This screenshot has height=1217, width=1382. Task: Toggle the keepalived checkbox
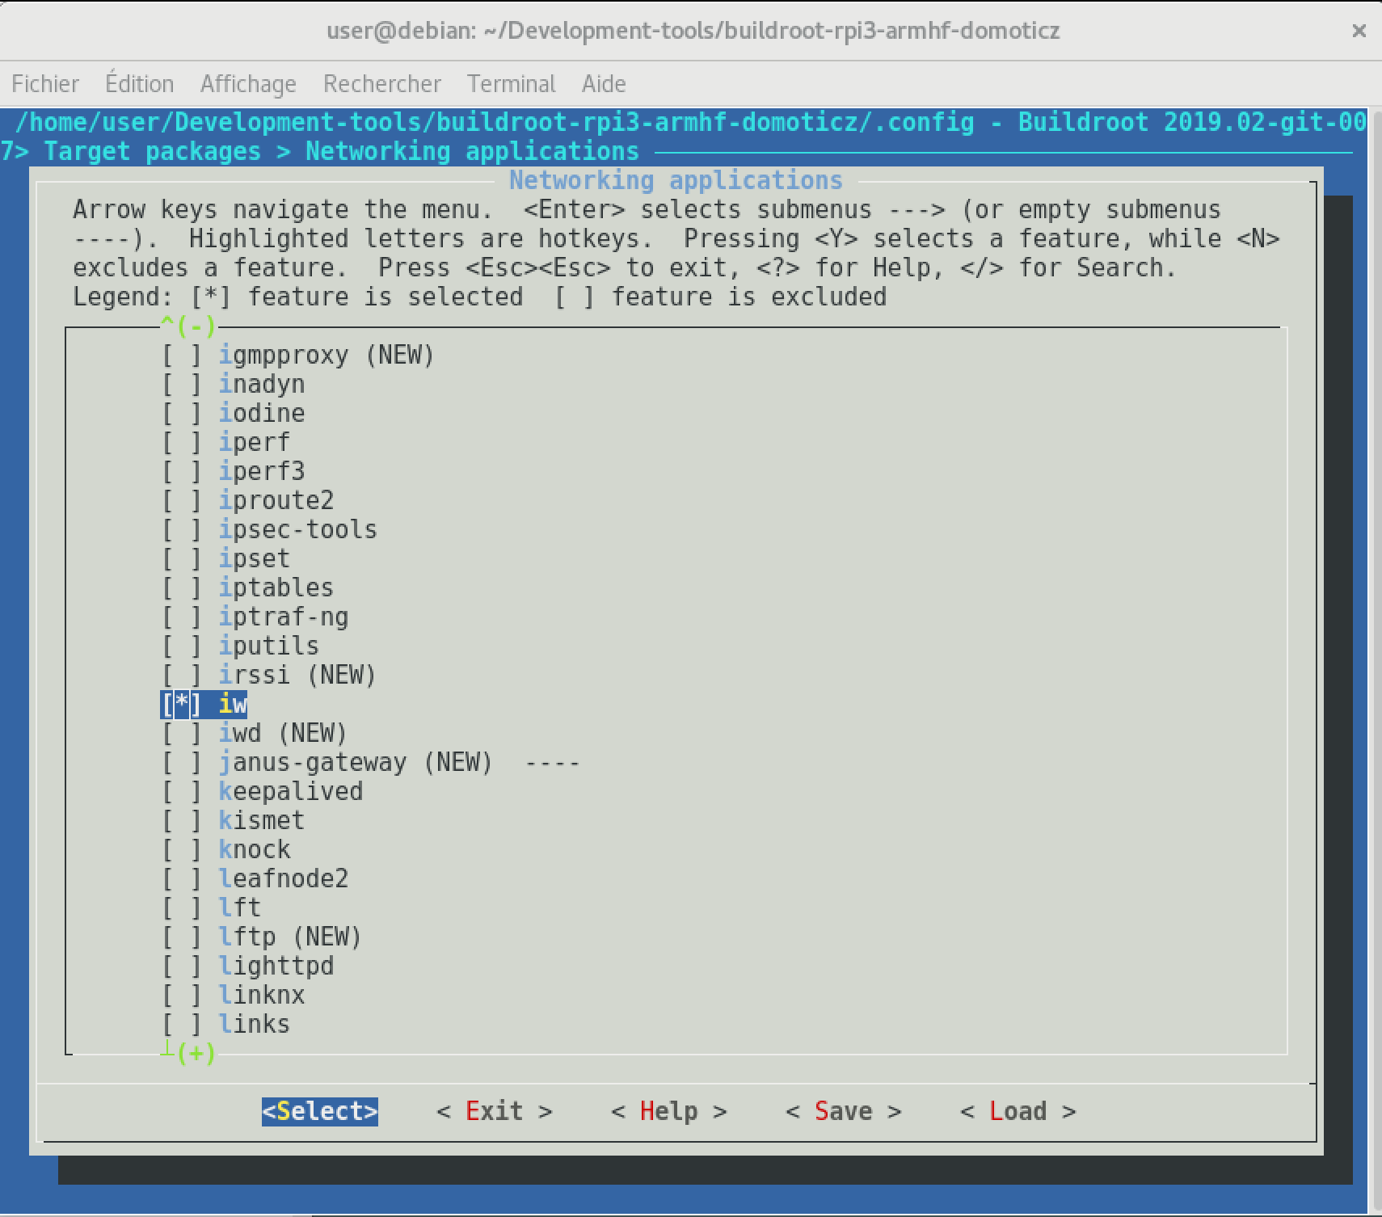[182, 792]
